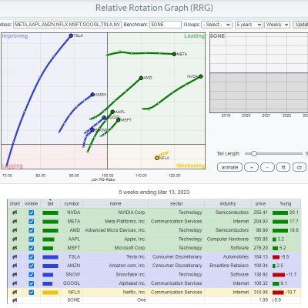Viewport: 308px width, 308px height.
Task: Uncheck the visible checkbox for MSFT
Action: [32, 248]
